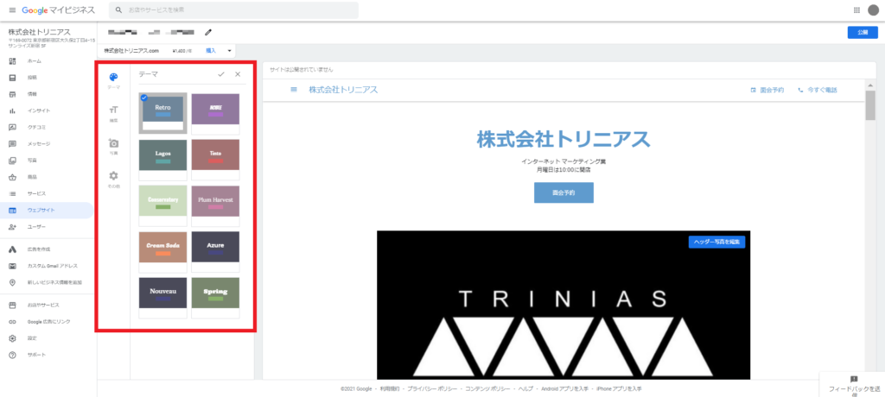
Task: Open プライバシー ポリシー in the footer
Action: click(x=433, y=389)
